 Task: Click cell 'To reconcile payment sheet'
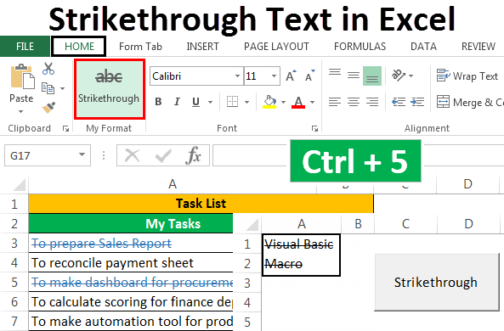click(131, 263)
